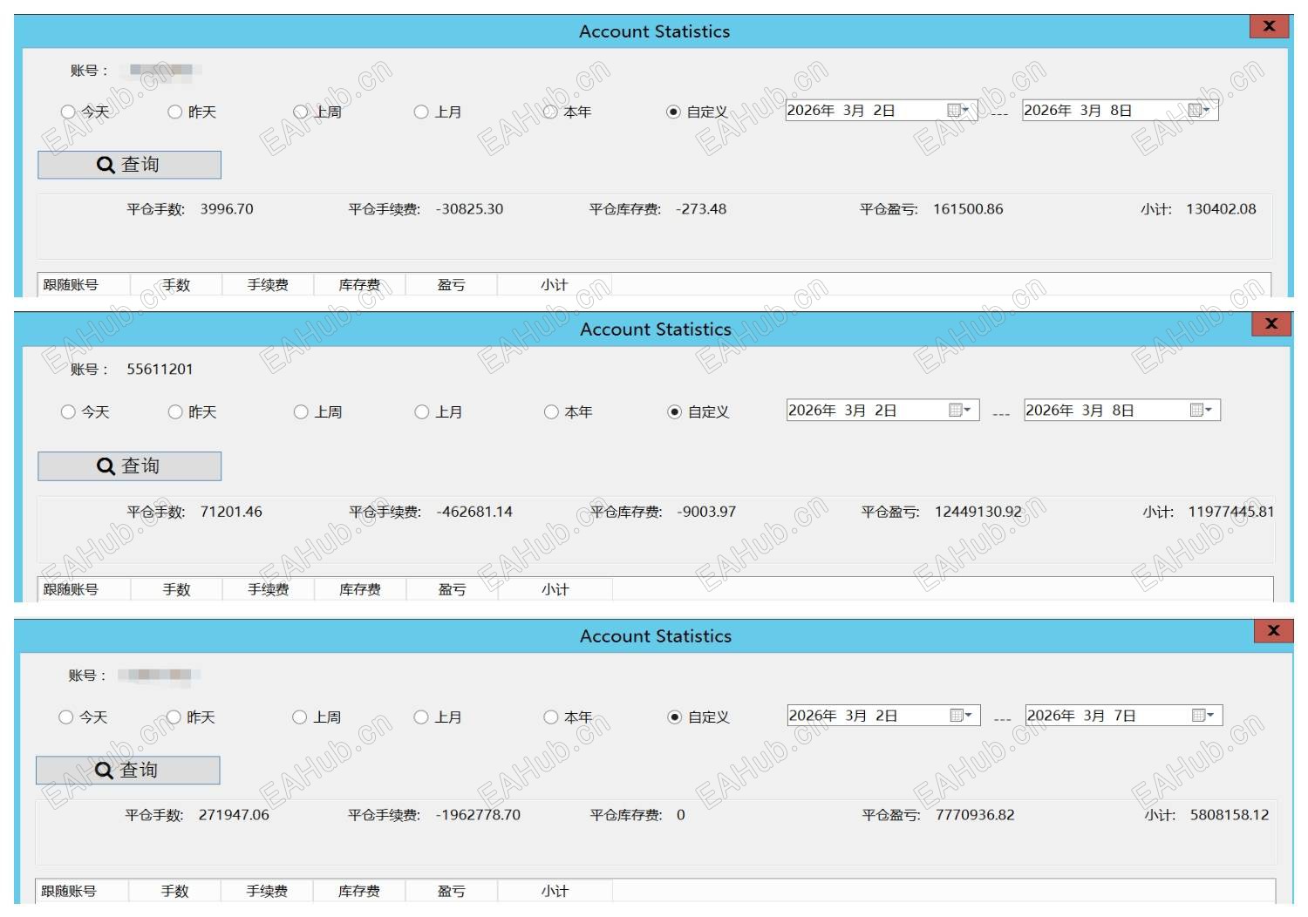
Task: Click 平仓盈亏 value 161500.86
Action: [968, 209]
